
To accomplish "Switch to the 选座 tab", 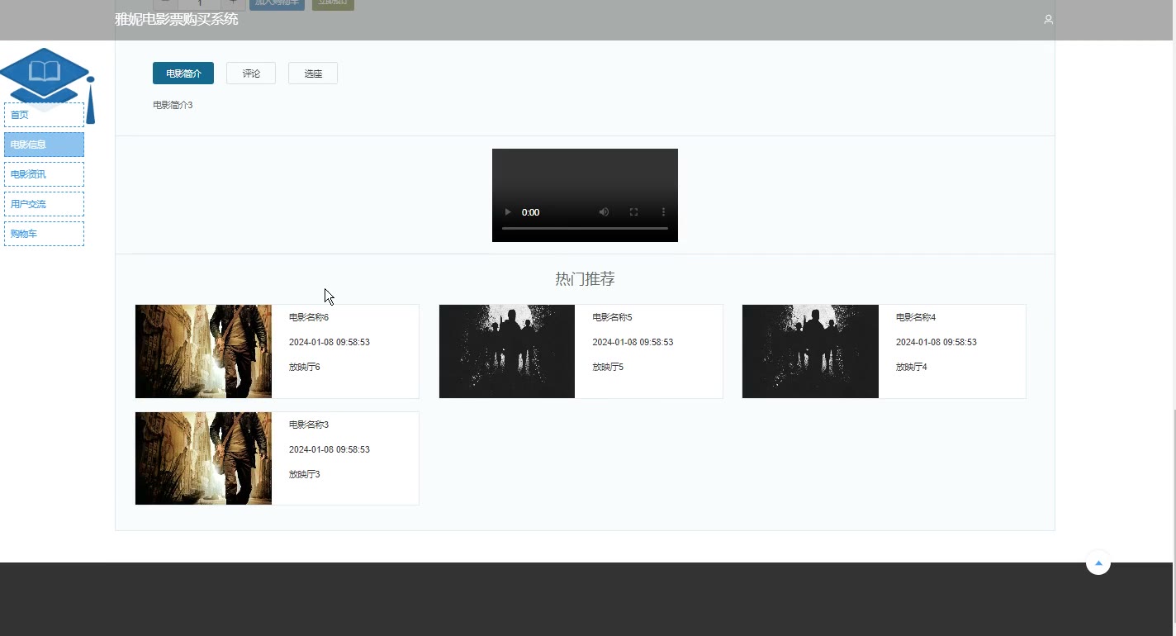I will [313, 74].
